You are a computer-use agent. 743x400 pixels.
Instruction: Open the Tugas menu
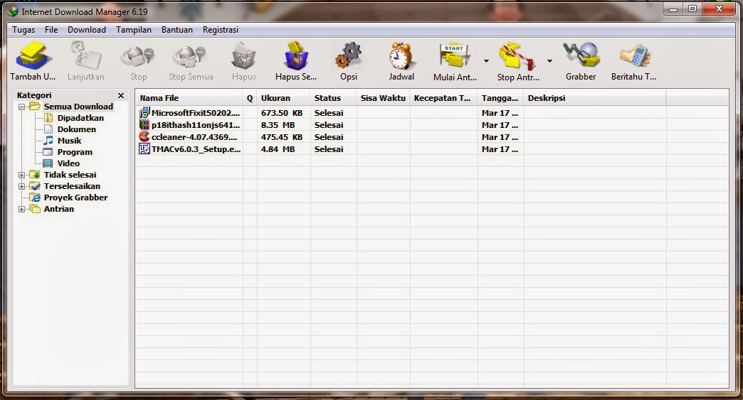(x=23, y=30)
